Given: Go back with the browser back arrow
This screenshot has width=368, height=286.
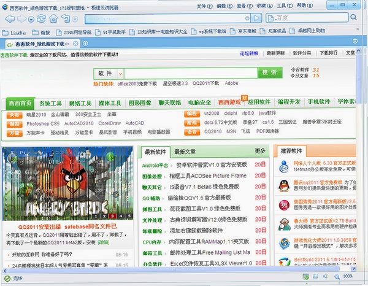Looking at the screenshot, I should (10, 18).
